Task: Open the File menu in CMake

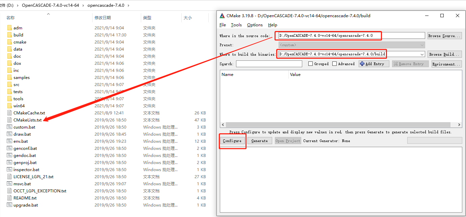Action: [223, 25]
